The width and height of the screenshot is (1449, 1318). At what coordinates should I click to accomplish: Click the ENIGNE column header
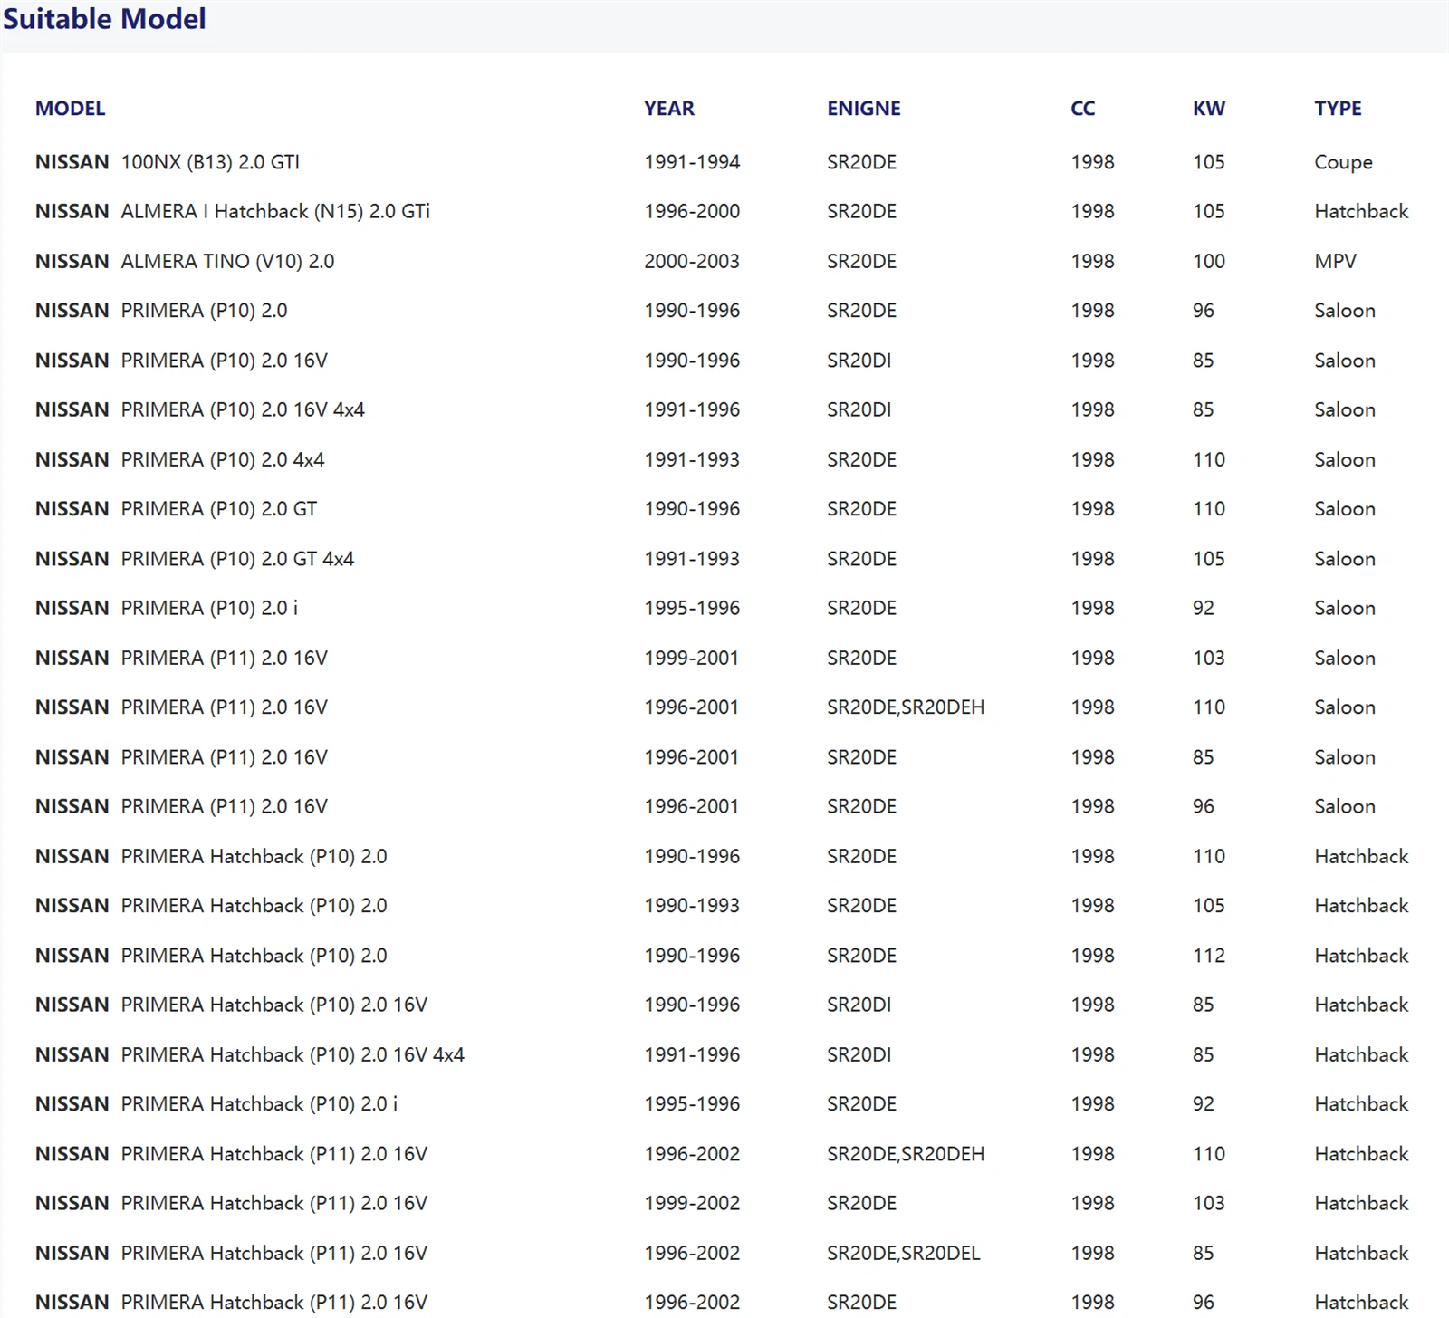864,109
